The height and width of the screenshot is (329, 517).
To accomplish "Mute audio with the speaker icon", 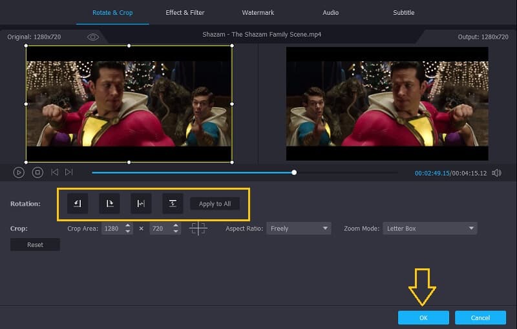I will click(x=496, y=173).
